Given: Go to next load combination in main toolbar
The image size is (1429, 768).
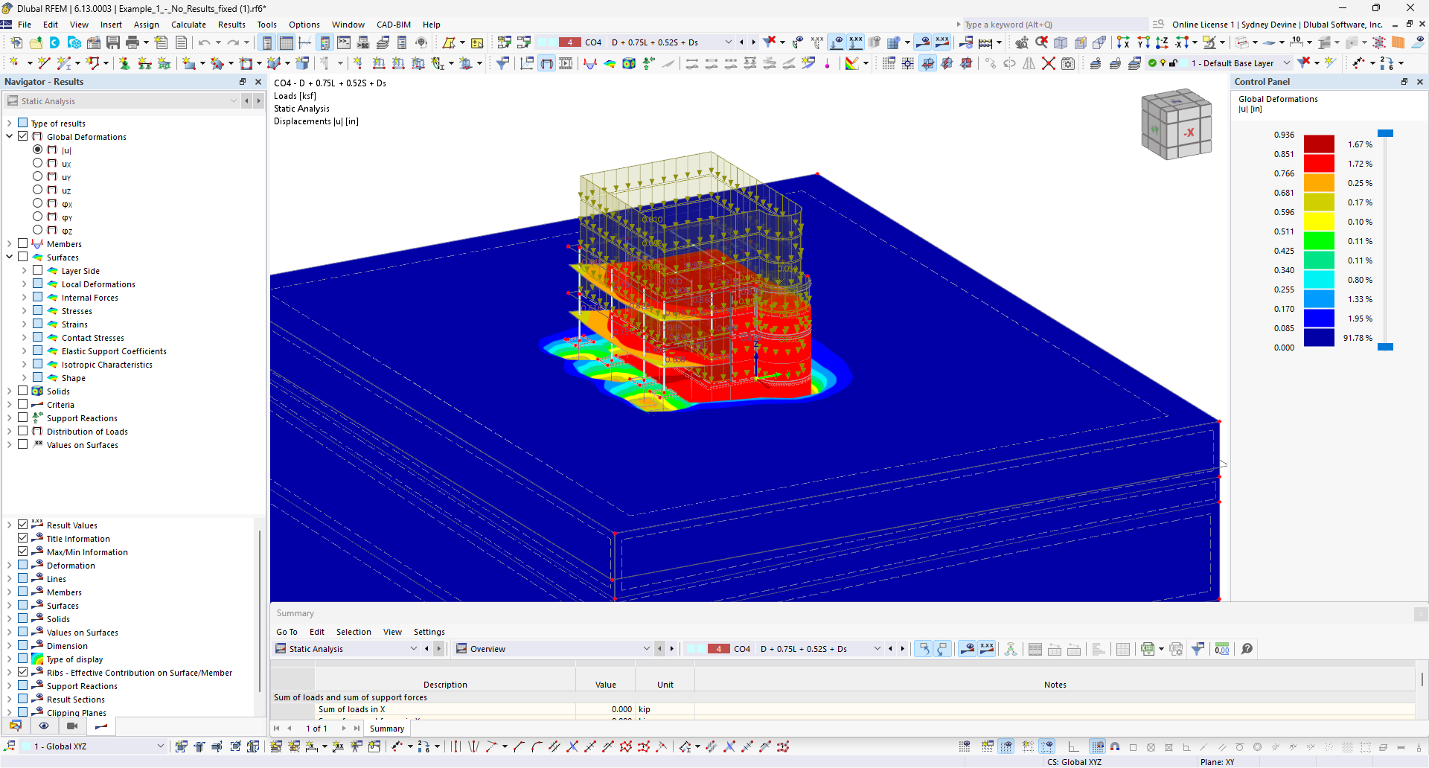Looking at the screenshot, I should pos(754,42).
